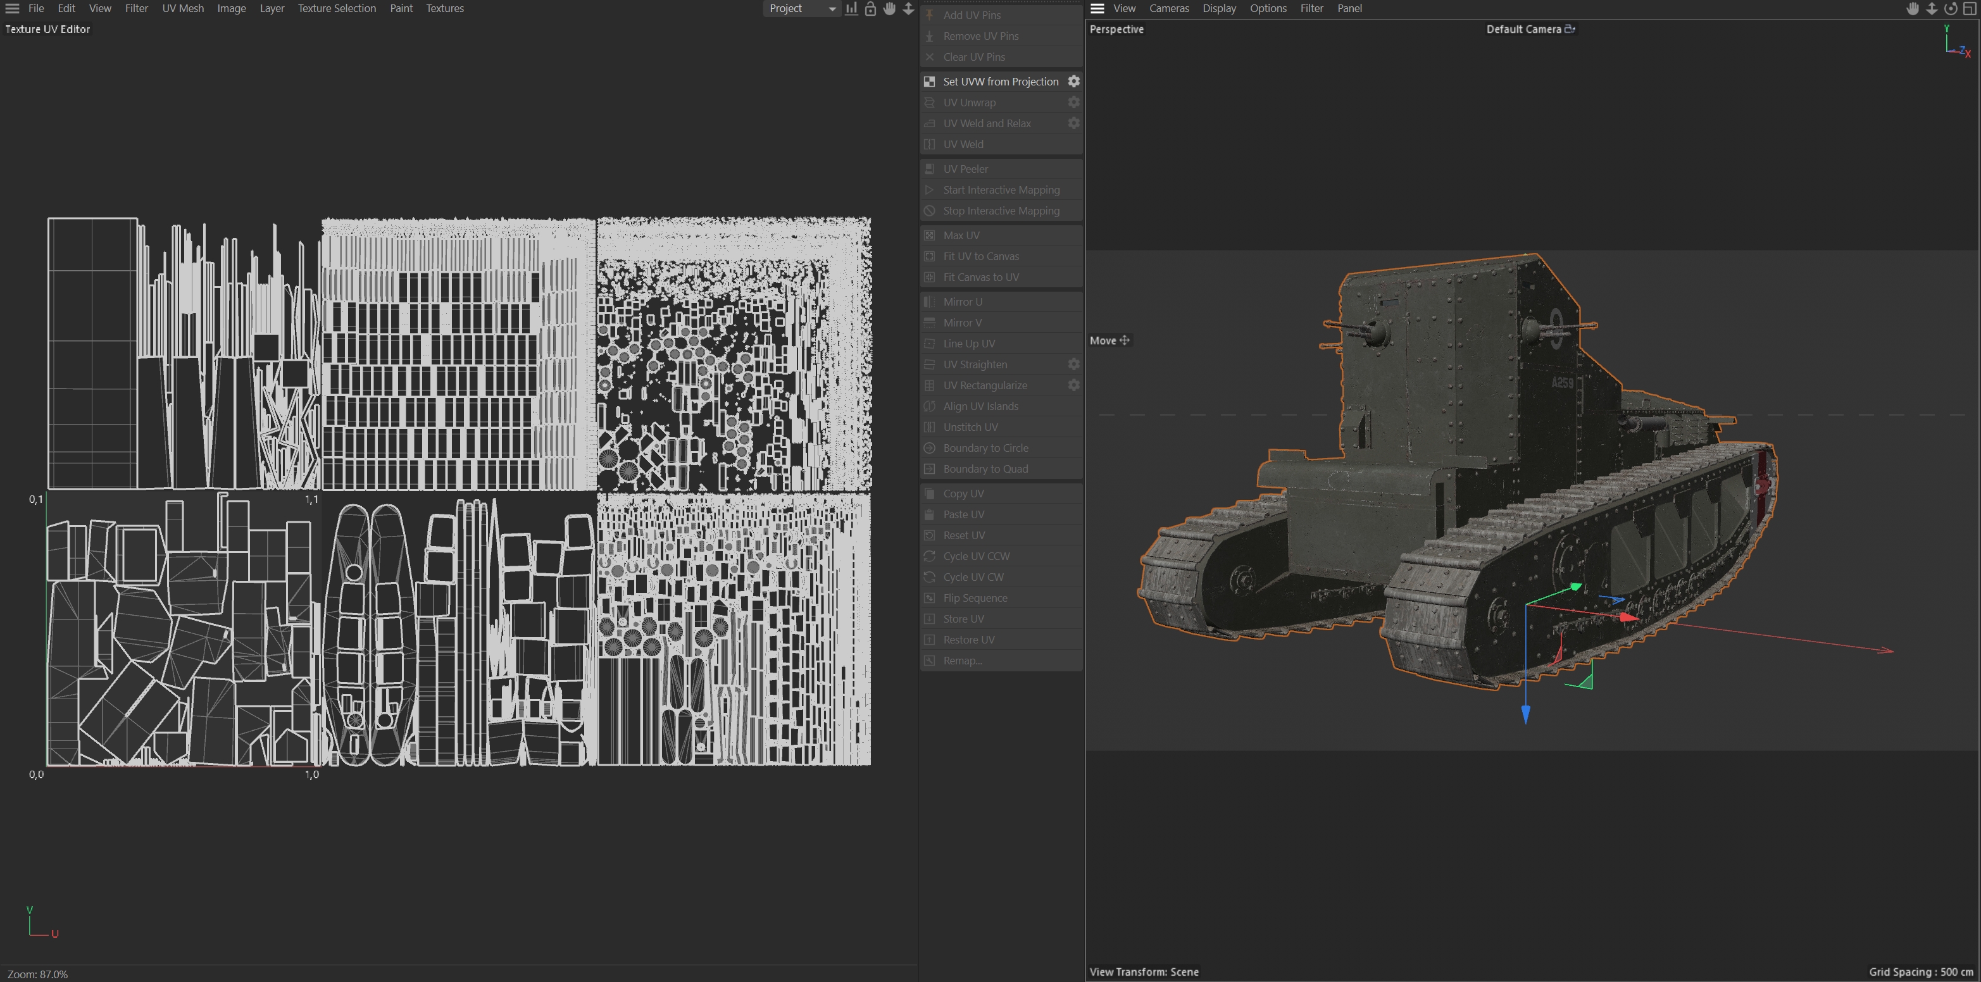Click the viewport orbit/rotate camera icon

pos(1951,8)
